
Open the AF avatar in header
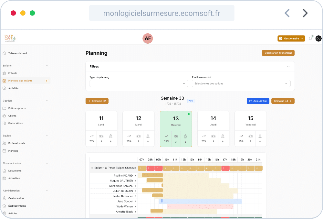148,38
